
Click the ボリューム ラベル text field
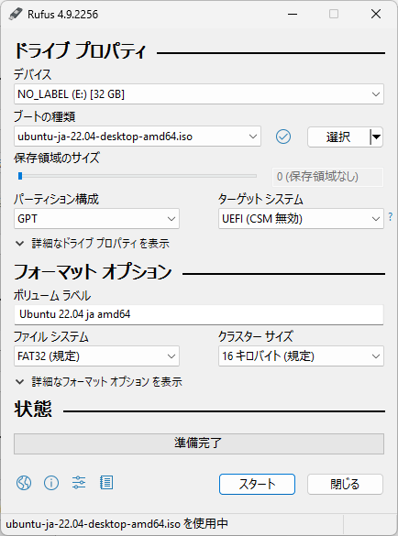tap(199, 314)
